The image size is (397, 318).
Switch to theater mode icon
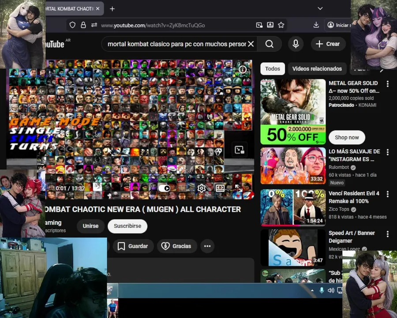pos(220,188)
